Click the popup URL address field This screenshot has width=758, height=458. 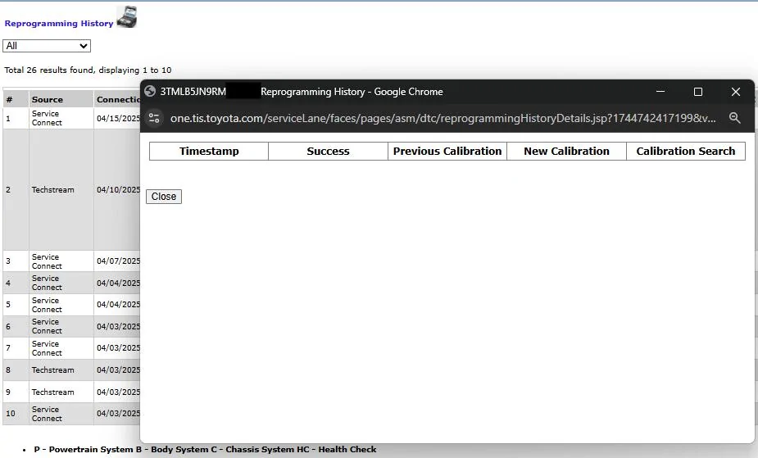[x=443, y=118]
